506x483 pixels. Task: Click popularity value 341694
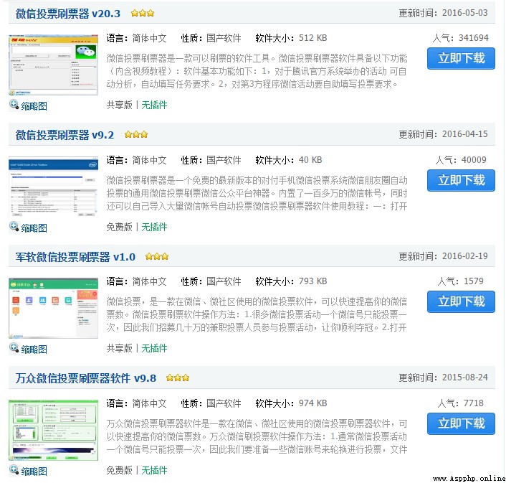(x=474, y=38)
